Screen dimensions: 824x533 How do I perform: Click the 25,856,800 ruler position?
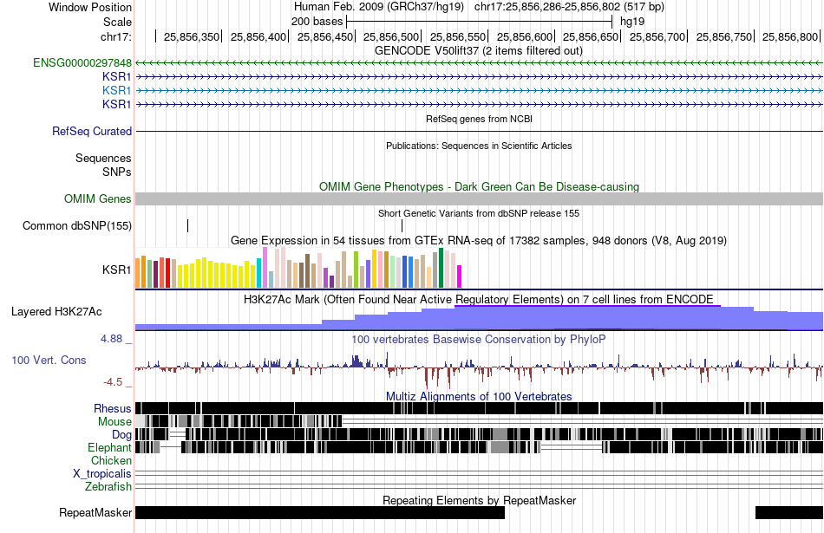tap(790, 37)
